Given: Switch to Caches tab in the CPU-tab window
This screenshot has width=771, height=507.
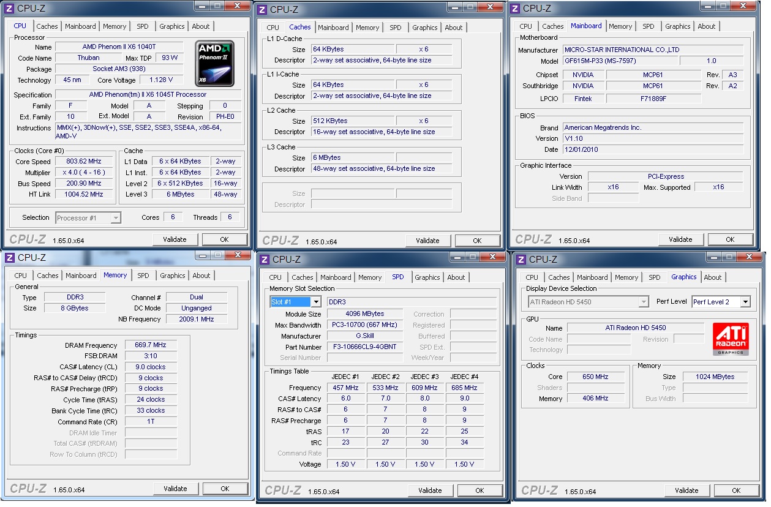Looking at the screenshot, I should (47, 26).
